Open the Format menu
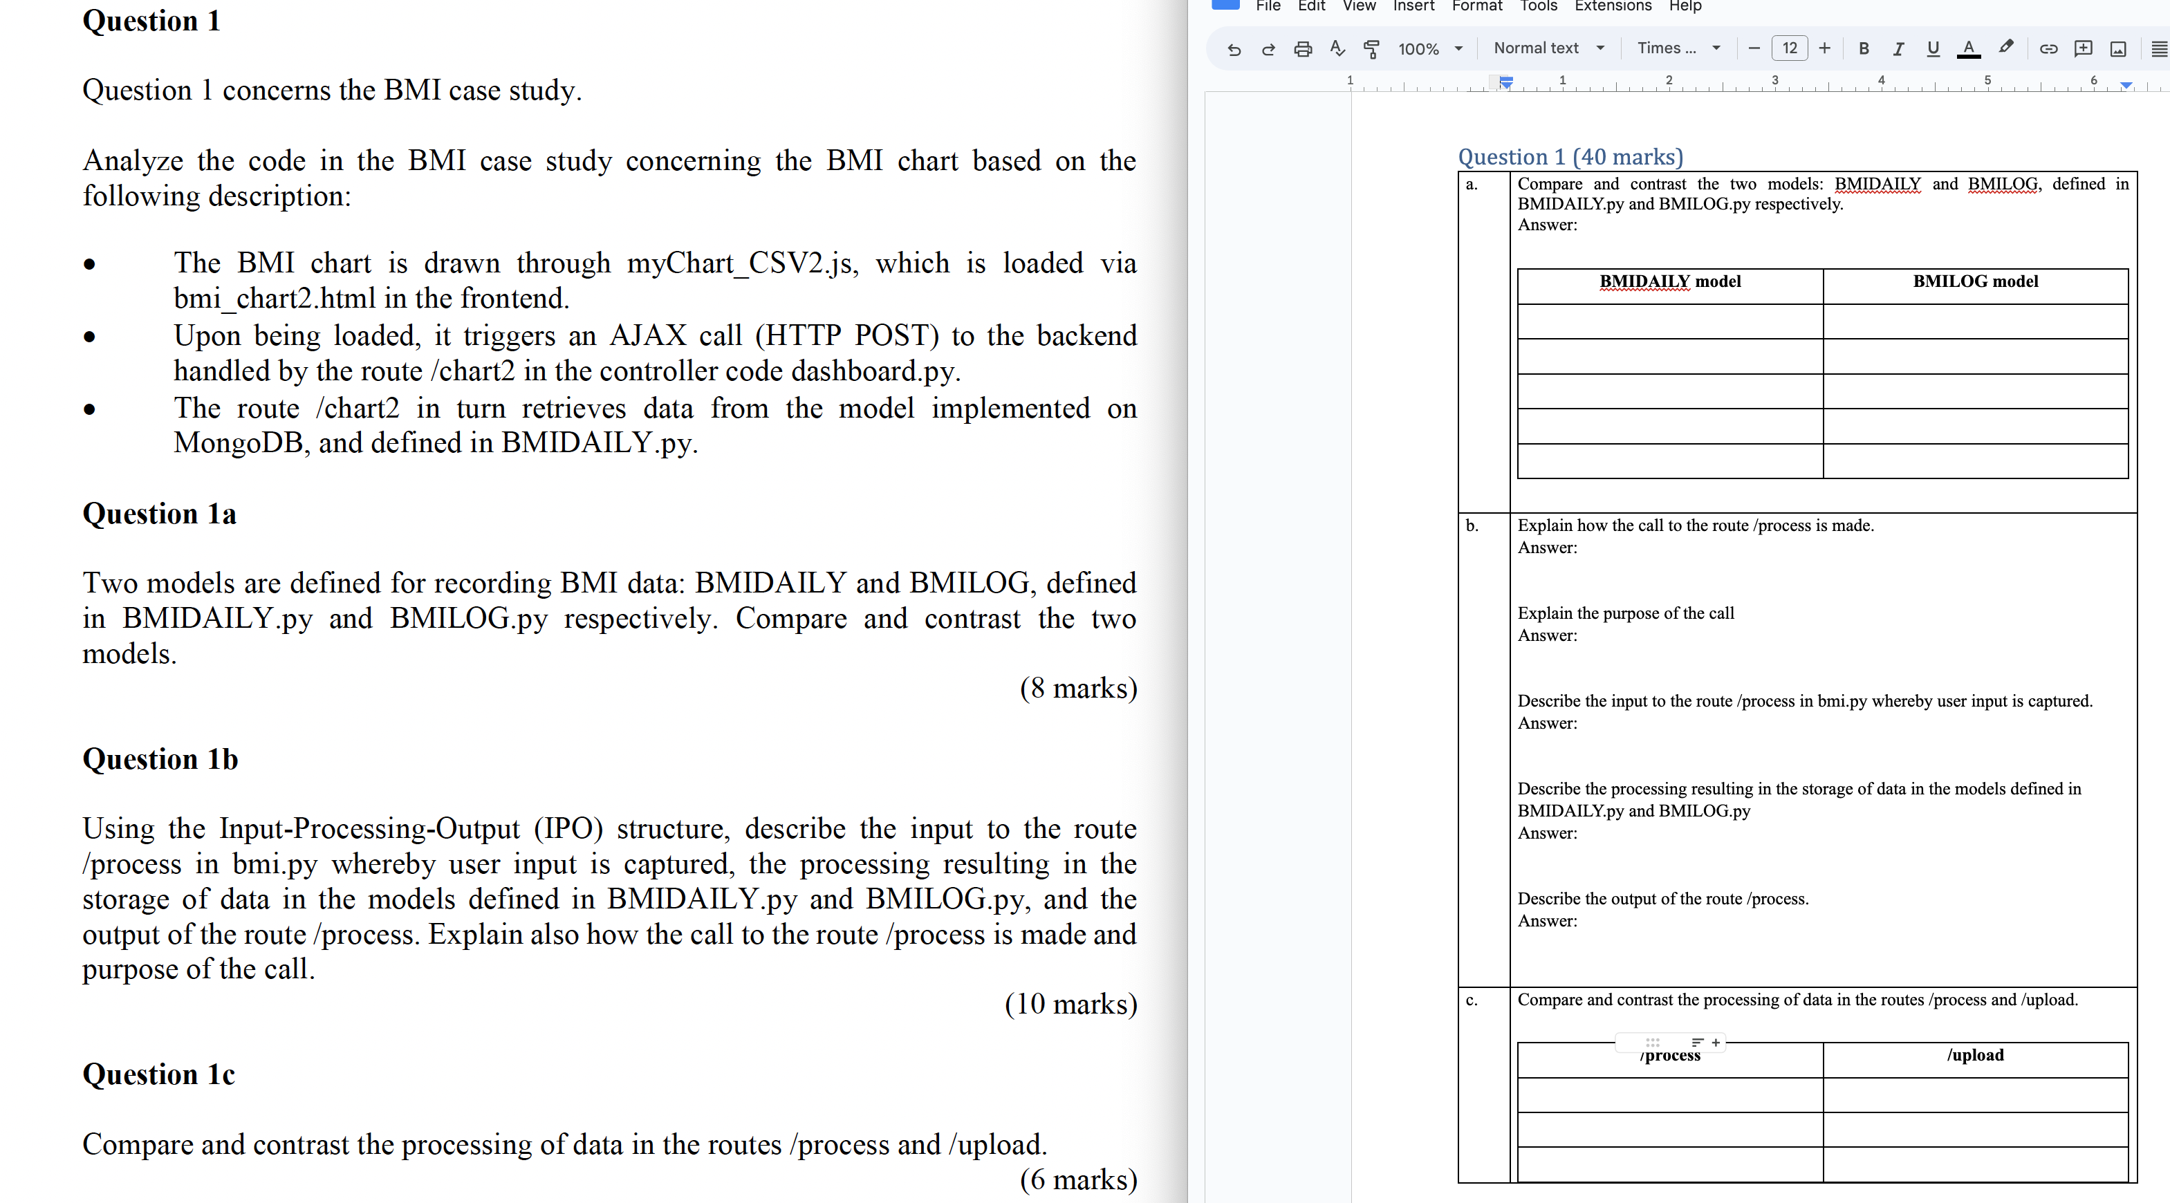This screenshot has width=2170, height=1203. (x=1476, y=6)
